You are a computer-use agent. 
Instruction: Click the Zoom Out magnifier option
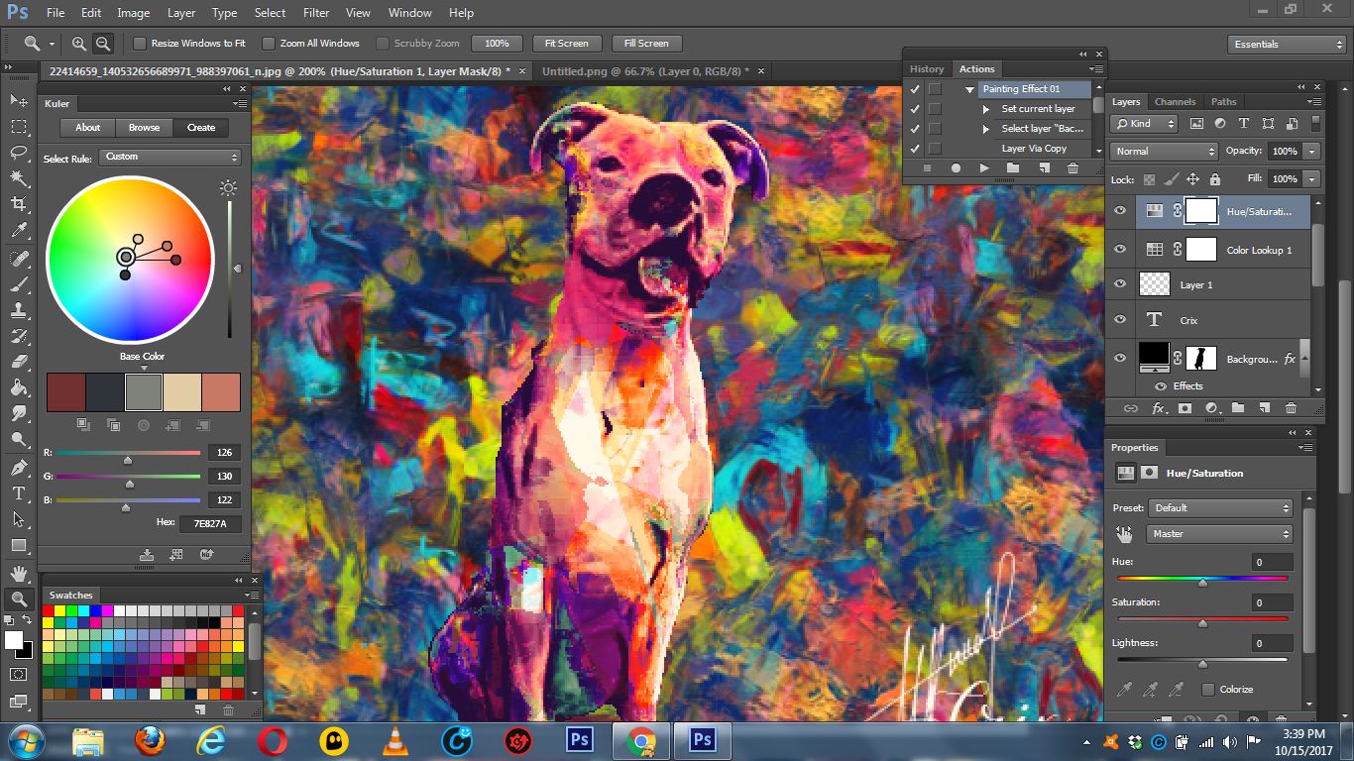tap(102, 44)
